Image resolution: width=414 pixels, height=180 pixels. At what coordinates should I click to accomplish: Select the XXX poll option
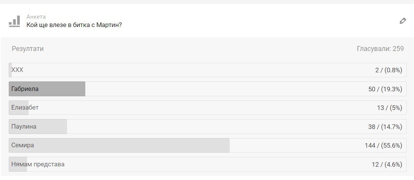coord(18,70)
